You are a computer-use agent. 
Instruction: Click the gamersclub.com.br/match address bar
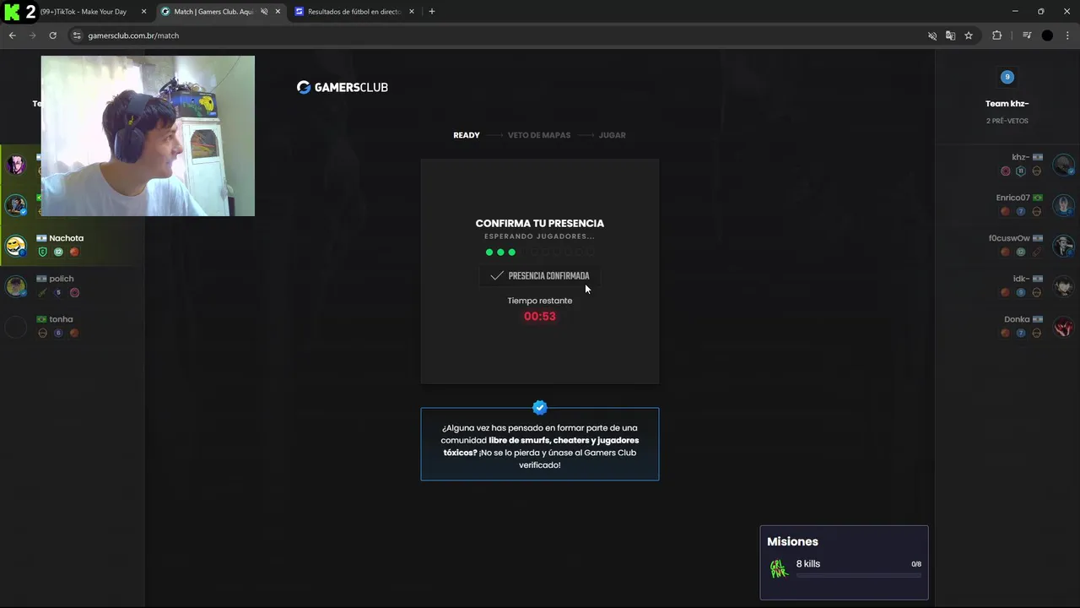(498, 35)
